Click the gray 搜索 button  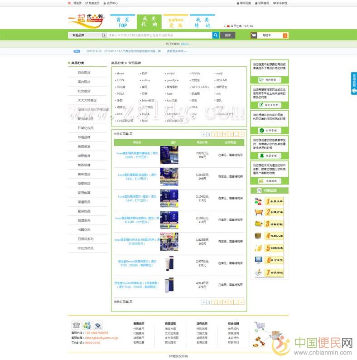coord(227,35)
